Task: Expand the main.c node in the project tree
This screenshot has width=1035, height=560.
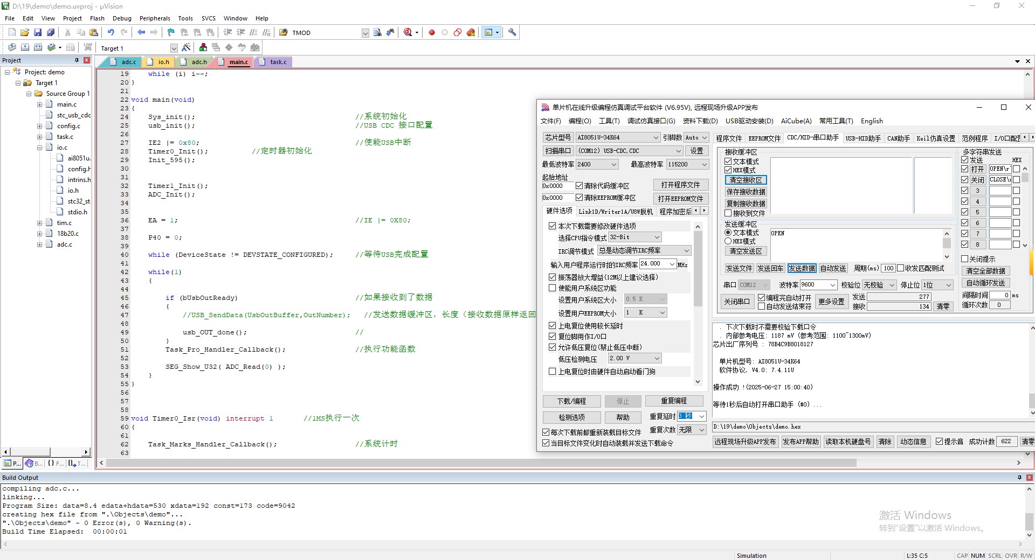Action: (x=39, y=104)
